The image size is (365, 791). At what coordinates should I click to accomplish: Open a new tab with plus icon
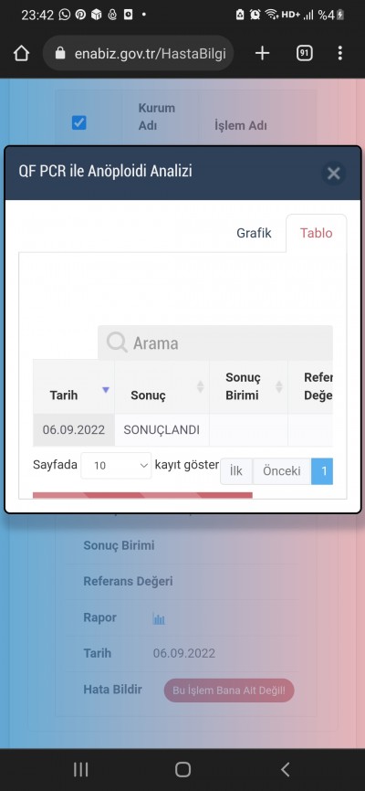(262, 53)
